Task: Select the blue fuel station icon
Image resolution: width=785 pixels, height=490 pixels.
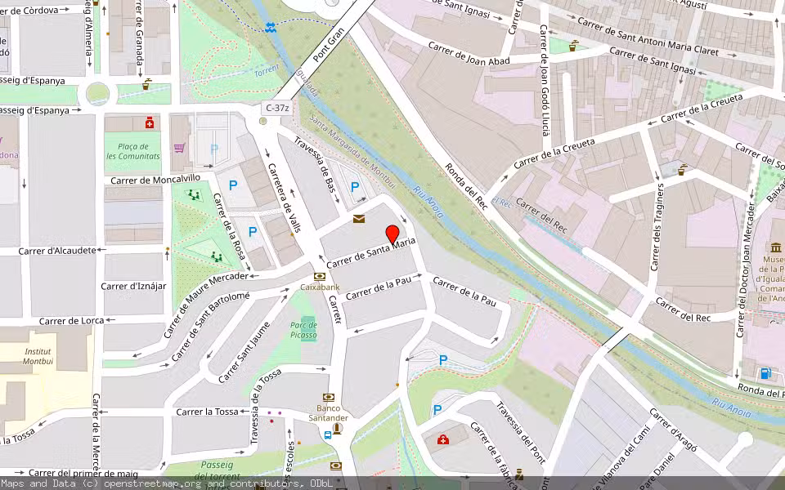Action: (x=765, y=373)
